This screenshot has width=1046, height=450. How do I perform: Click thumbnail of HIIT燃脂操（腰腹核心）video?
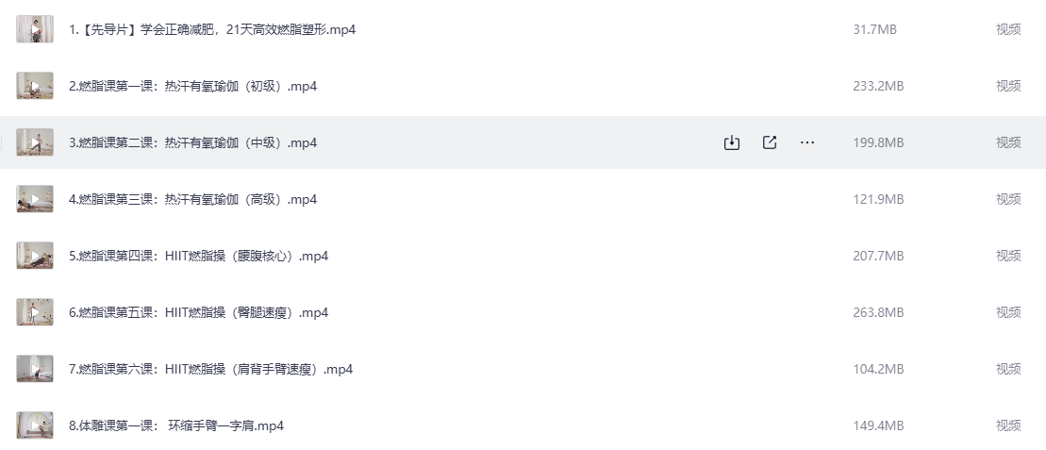click(x=35, y=256)
